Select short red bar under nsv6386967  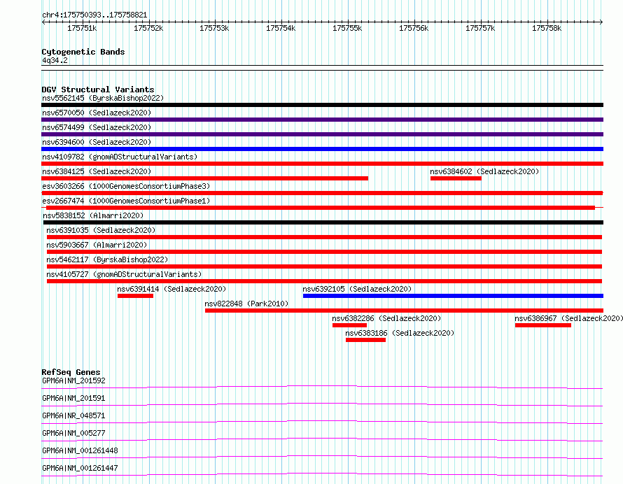pyautogui.click(x=543, y=325)
